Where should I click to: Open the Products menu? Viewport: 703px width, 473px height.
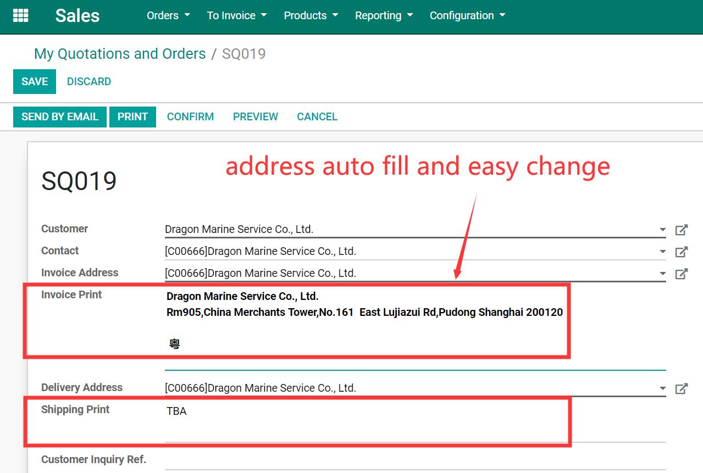click(x=311, y=15)
